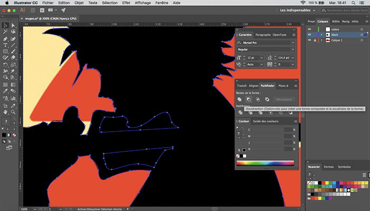Viewport: 370px width, 211px height.
Task: Switch to the Guide des couleurs tab
Action: coord(265,121)
